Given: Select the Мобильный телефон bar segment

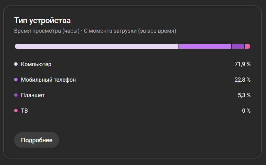Looking at the screenshot, I should pyautogui.click(x=205, y=47).
